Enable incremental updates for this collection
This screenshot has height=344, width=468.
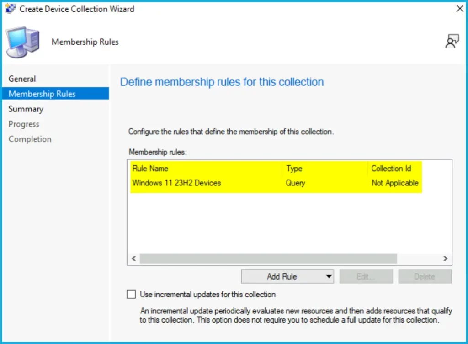click(x=131, y=294)
